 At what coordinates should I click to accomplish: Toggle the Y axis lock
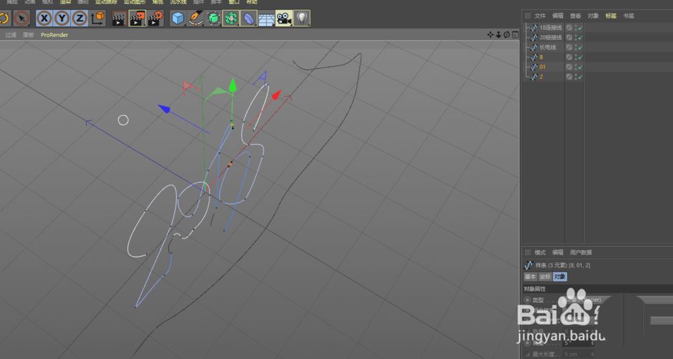click(x=62, y=18)
